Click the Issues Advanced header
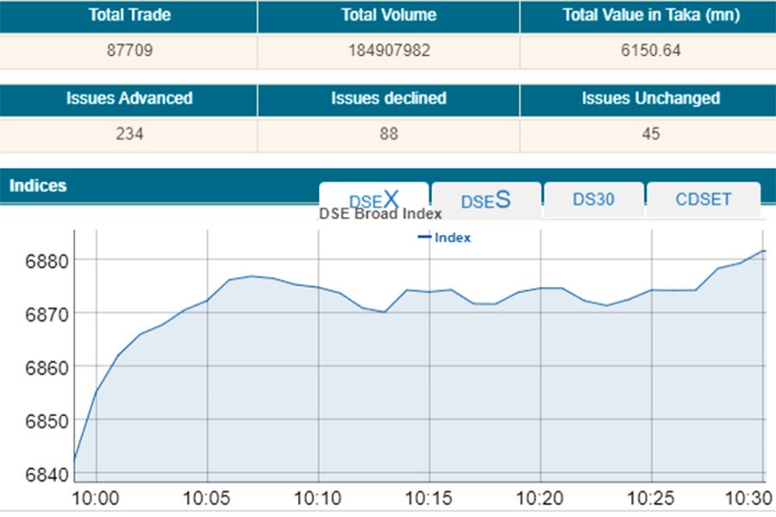 pos(128,98)
